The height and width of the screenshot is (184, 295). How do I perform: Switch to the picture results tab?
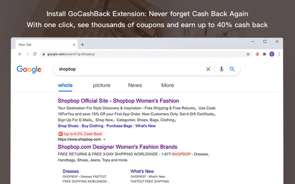pyautogui.click(x=101, y=85)
